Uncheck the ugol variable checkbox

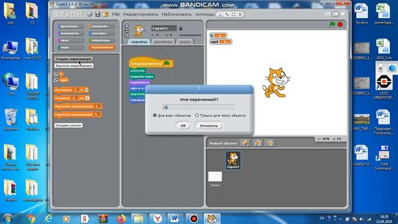[x=56, y=80]
